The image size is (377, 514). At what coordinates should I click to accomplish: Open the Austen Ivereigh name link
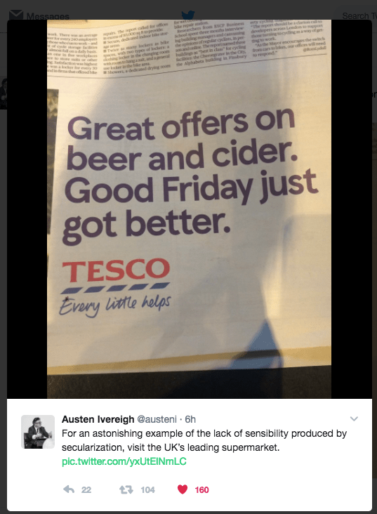click(x=98, y=419)
